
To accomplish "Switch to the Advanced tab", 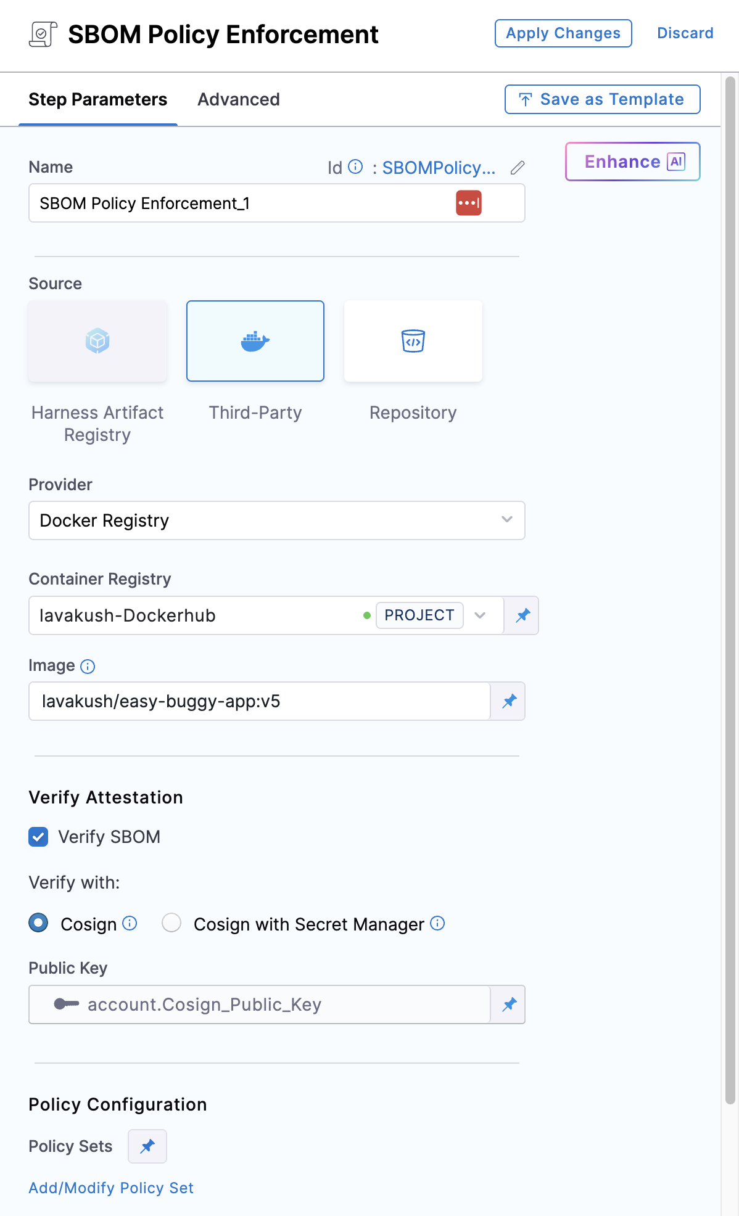I will click(x=238, y=99).
